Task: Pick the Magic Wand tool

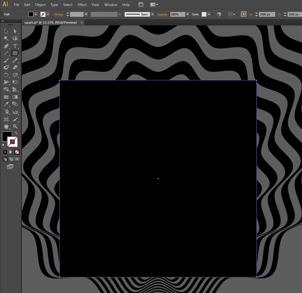Action: pyautogui.click(x=6, y=39)
